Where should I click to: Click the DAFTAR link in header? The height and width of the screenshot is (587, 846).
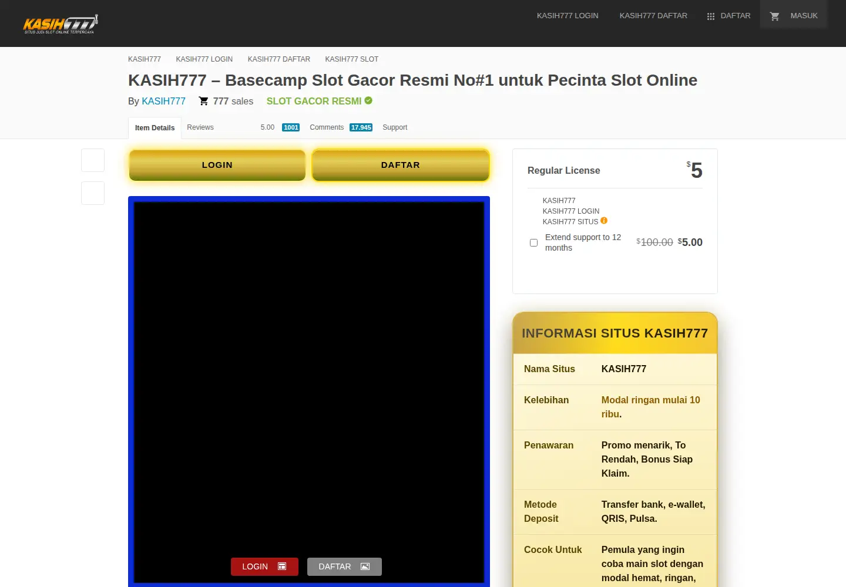tap(736, 16)
